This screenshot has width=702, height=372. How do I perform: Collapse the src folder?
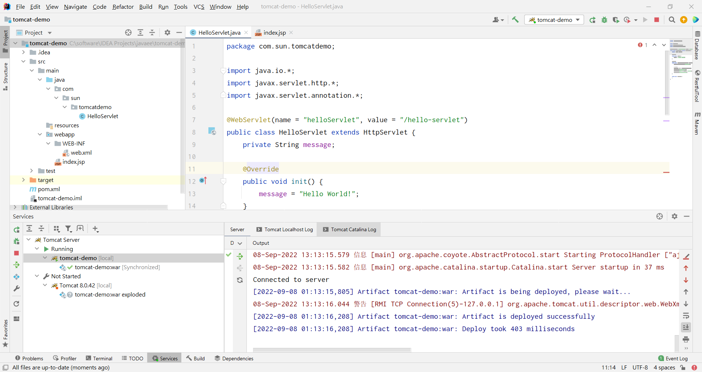[x=23, y=61]
